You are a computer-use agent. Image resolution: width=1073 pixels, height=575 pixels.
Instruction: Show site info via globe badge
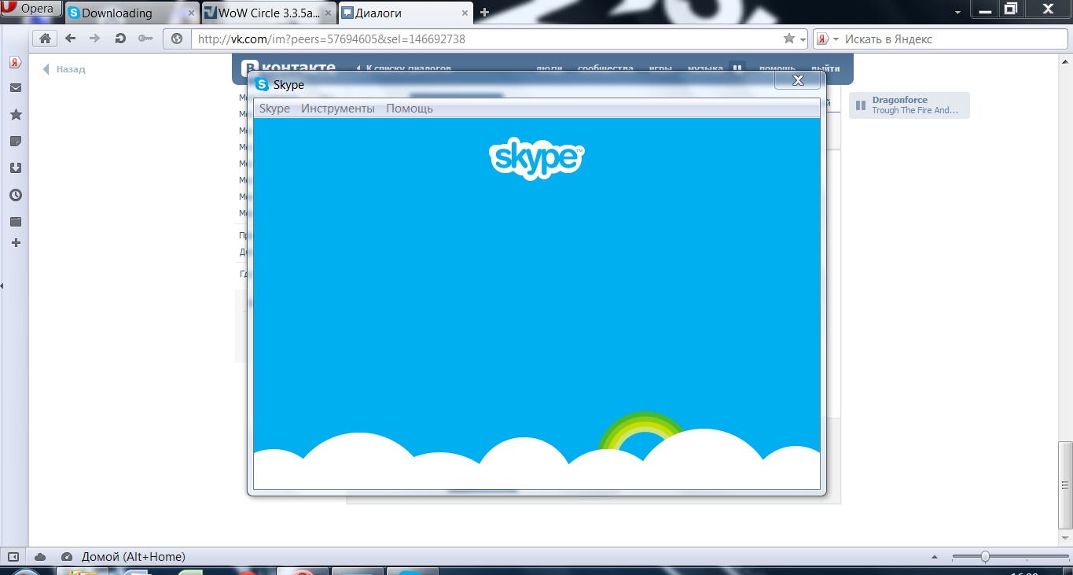[x=177, y=39]
